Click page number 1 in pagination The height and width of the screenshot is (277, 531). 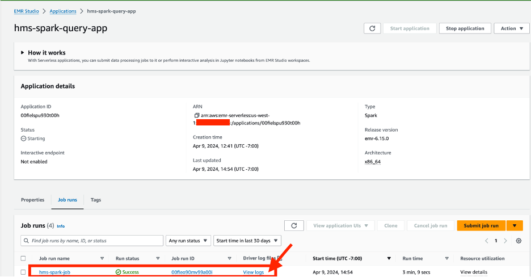point(496,241)
